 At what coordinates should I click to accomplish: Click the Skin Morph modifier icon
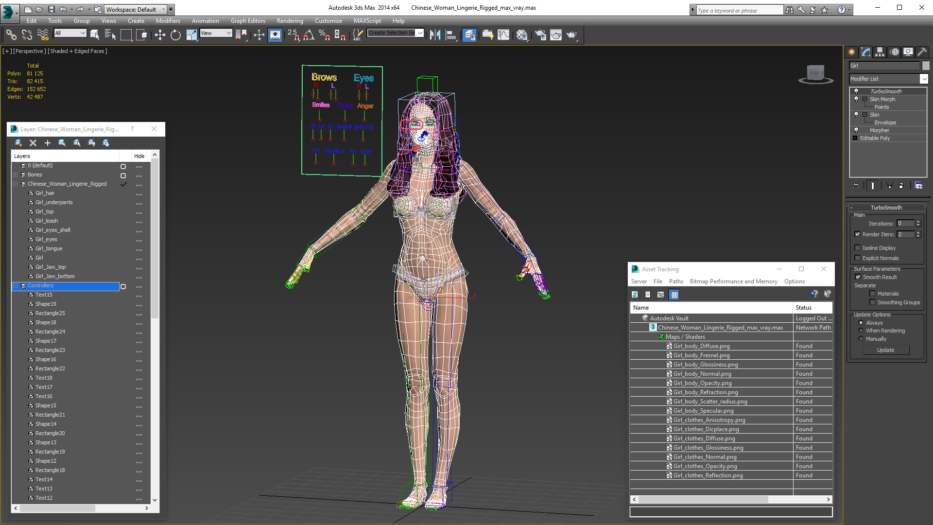click(x=857, y=99)
